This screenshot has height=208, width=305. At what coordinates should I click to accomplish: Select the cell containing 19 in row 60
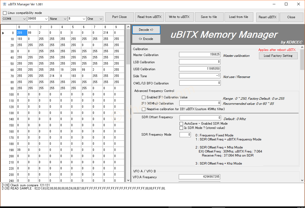65,70
